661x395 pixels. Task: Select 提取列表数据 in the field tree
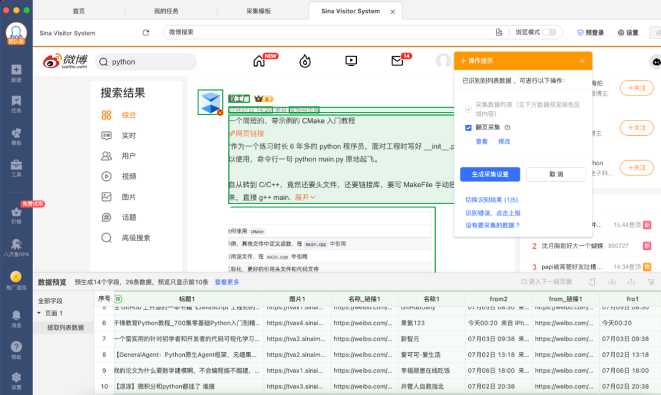coord(65,328)
